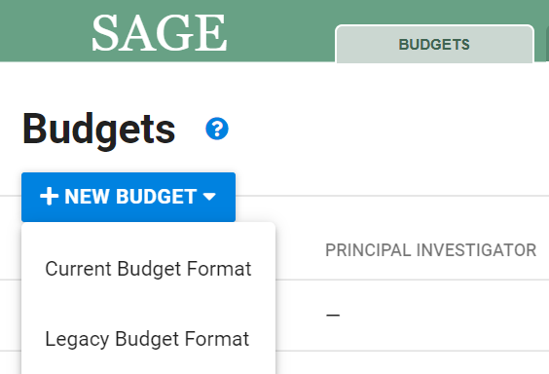
Task: Click the plus icon on New Budget
Action: coord(49,196)
